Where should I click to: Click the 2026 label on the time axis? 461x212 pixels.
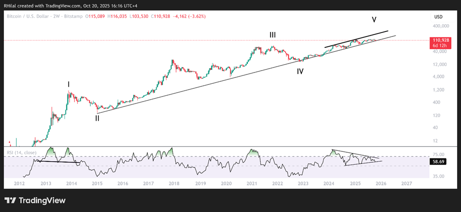(381, 183)
